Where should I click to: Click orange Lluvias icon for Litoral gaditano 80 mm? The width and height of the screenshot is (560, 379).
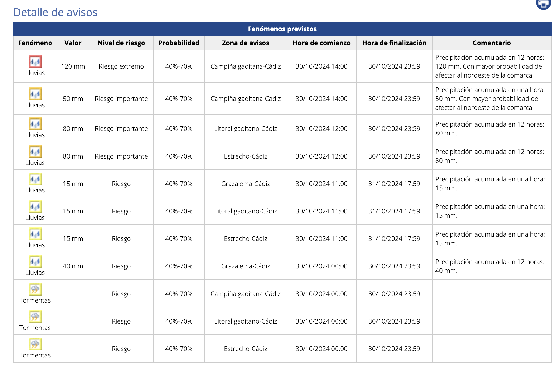tap(35, 124)
